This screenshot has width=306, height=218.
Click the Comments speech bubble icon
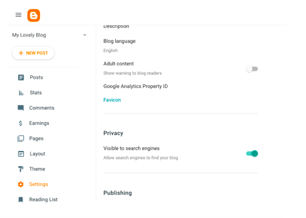coord(21,108)
